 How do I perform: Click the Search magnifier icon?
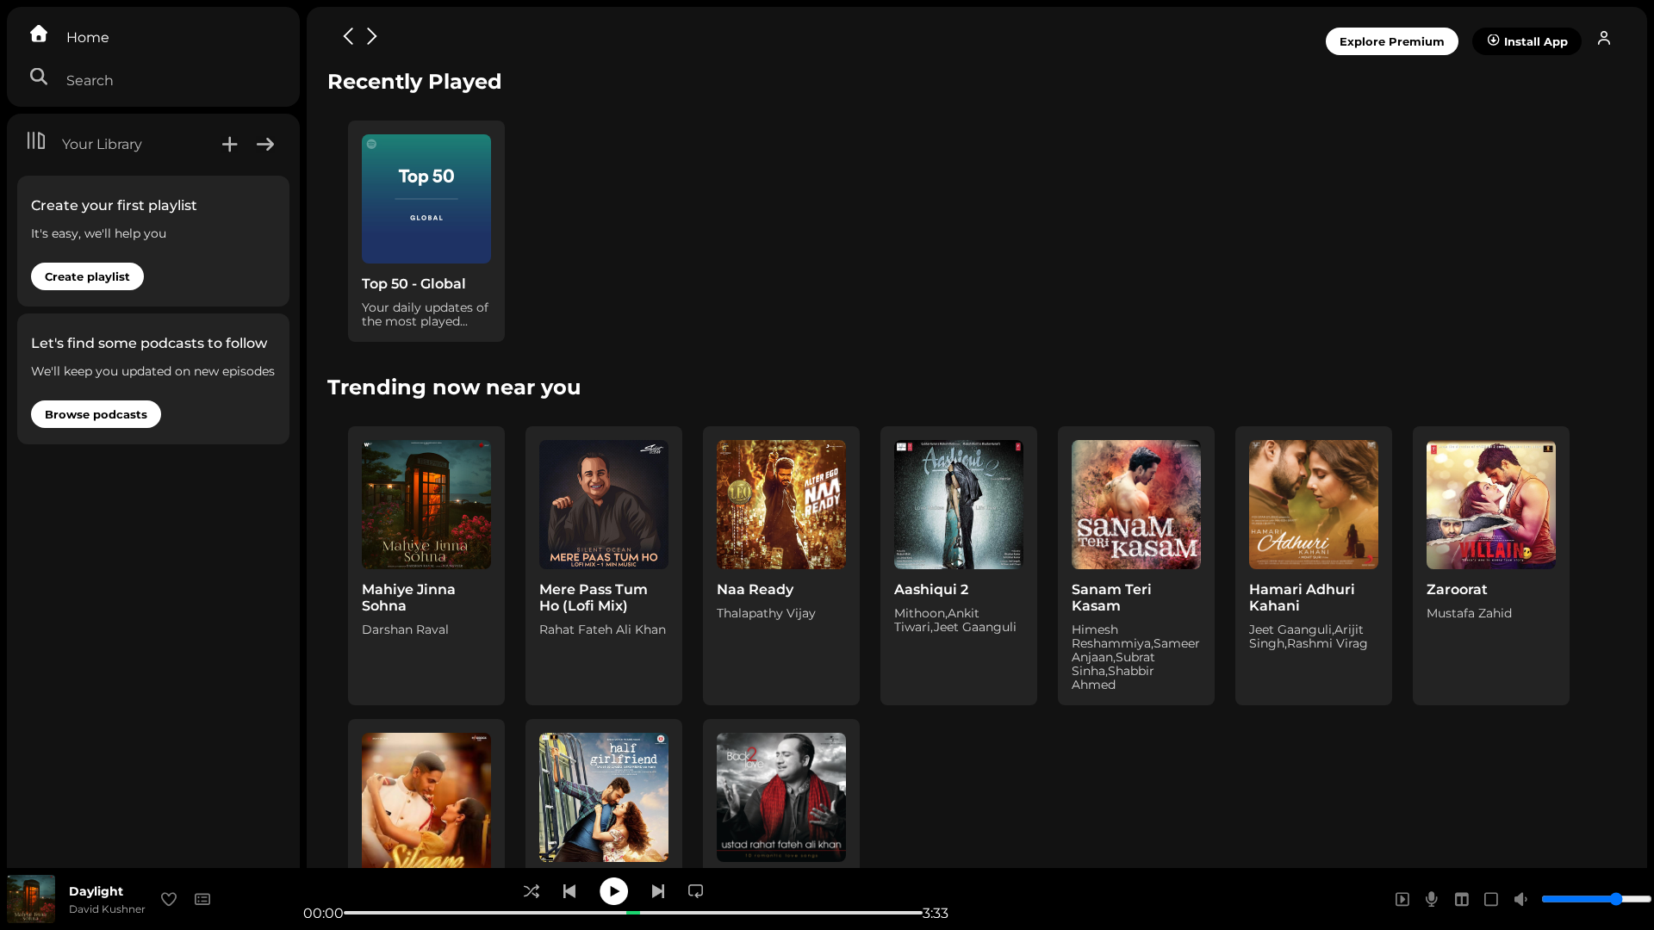point(39,77)
